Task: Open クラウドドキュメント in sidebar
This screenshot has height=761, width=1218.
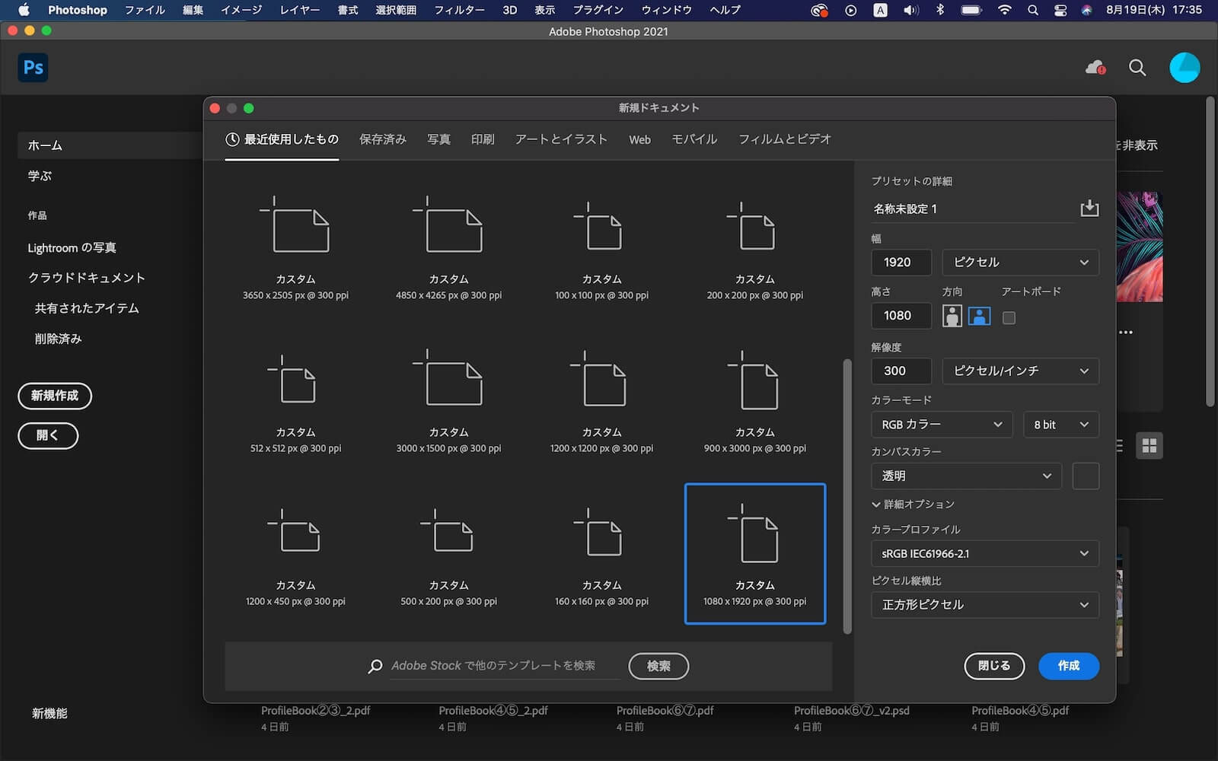Action: coord(87,278)
